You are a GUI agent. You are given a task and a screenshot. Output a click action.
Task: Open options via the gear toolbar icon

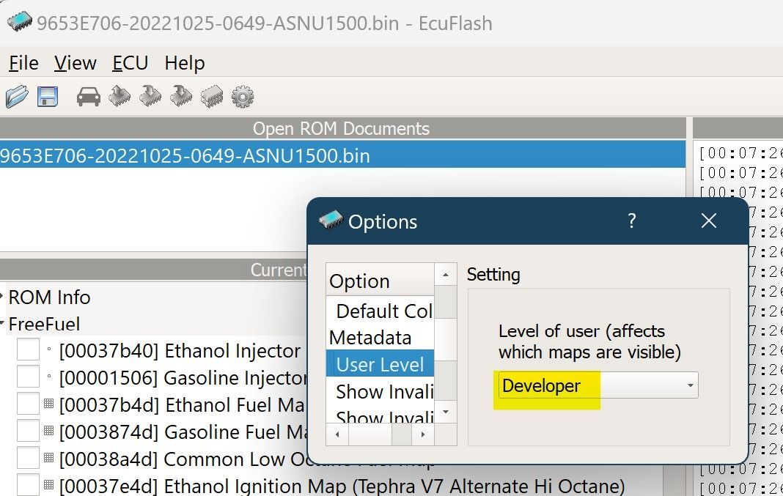pyautogui.click(x=243, y=97)
